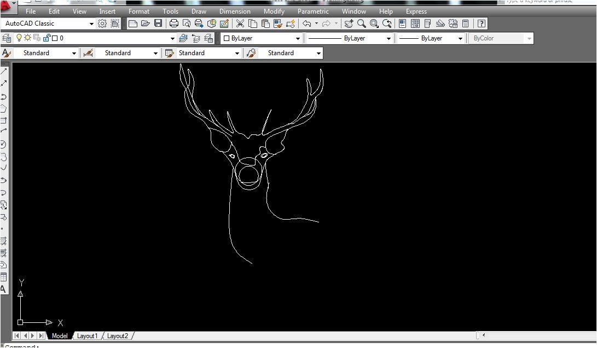Select the Zoom Window tool
This screenshot has width=597, height=348.
click(x=374, y=23)
